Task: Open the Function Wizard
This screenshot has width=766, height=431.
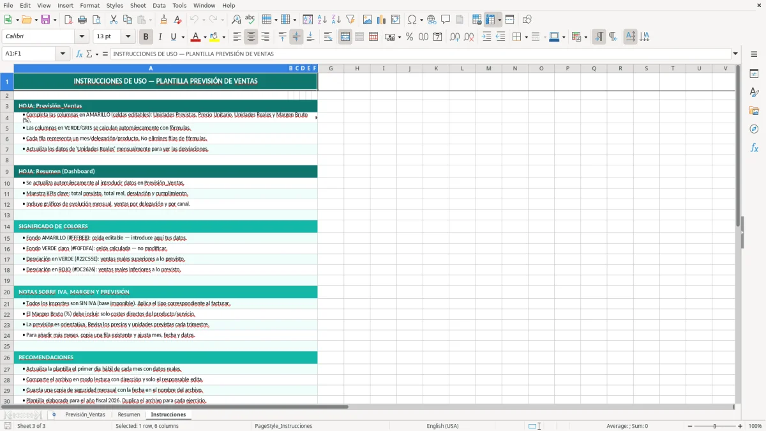Action: coord(80,54)
